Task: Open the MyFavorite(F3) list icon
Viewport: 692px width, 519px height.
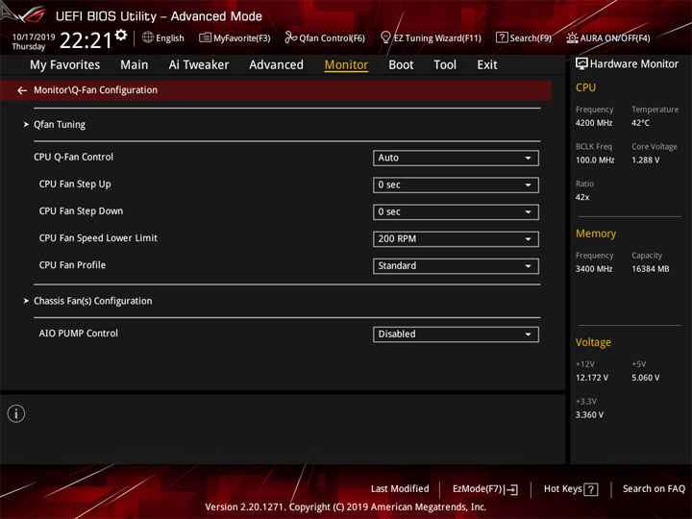Action: click(x=205, y=37)
